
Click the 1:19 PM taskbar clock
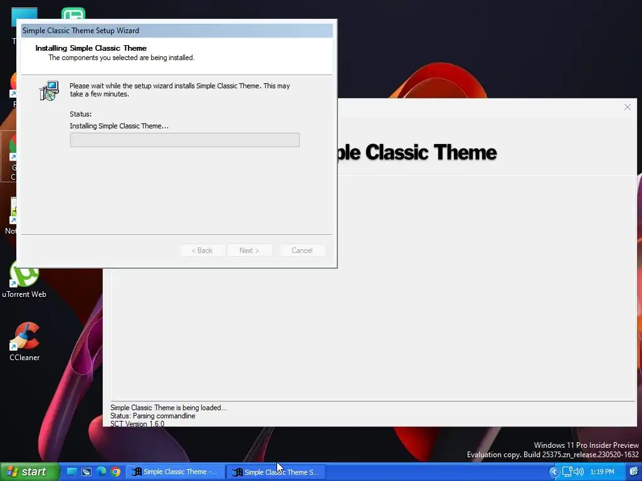click(602, 472)
